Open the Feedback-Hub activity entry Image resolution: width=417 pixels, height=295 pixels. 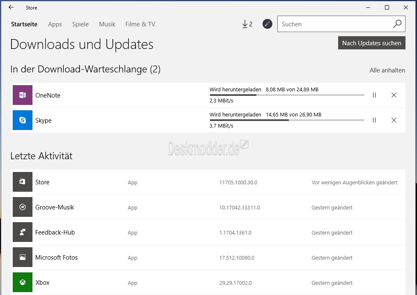pos(208,232)
